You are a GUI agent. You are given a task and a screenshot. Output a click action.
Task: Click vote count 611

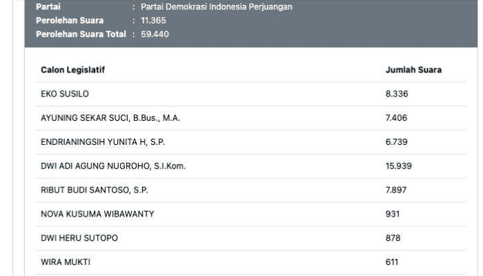coord(392,262)
